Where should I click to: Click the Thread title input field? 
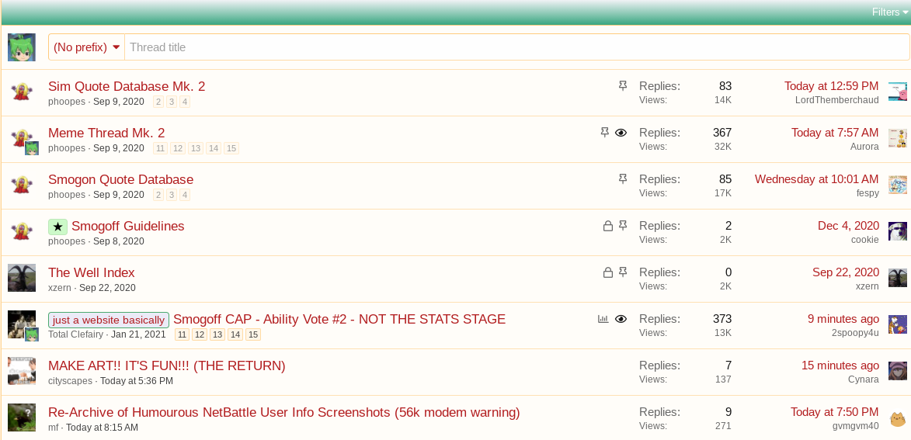516,47
